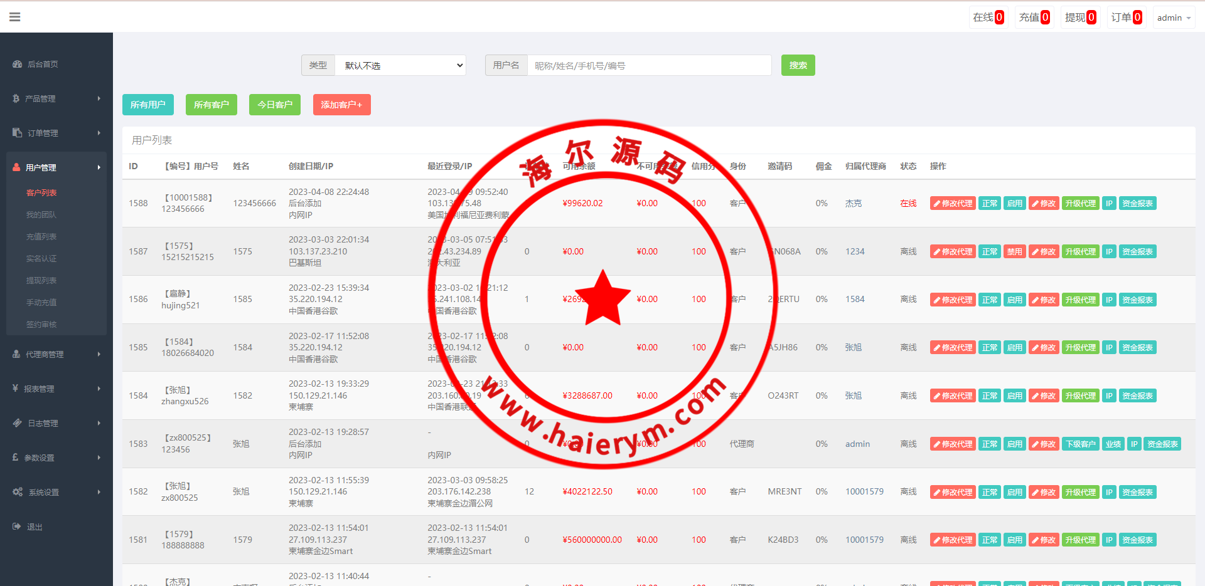Toggle 启用 status for user 1588
Viewport: 1205px width, 586px height.
pos(1014,204)
